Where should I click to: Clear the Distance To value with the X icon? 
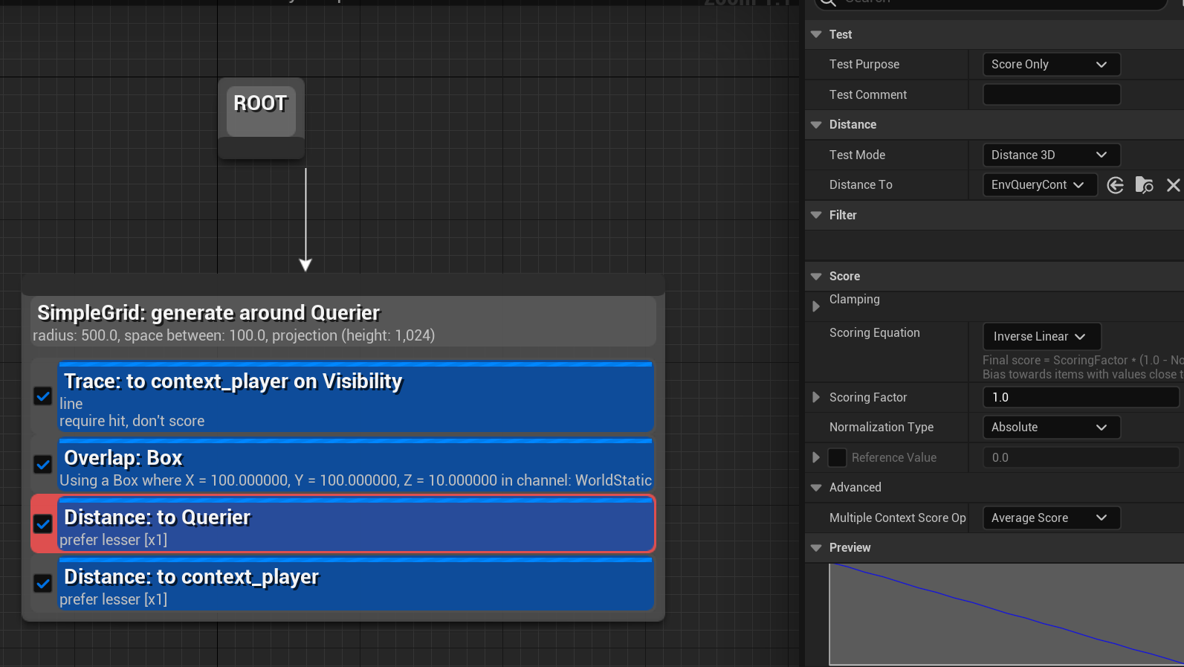click(1173, 185)
